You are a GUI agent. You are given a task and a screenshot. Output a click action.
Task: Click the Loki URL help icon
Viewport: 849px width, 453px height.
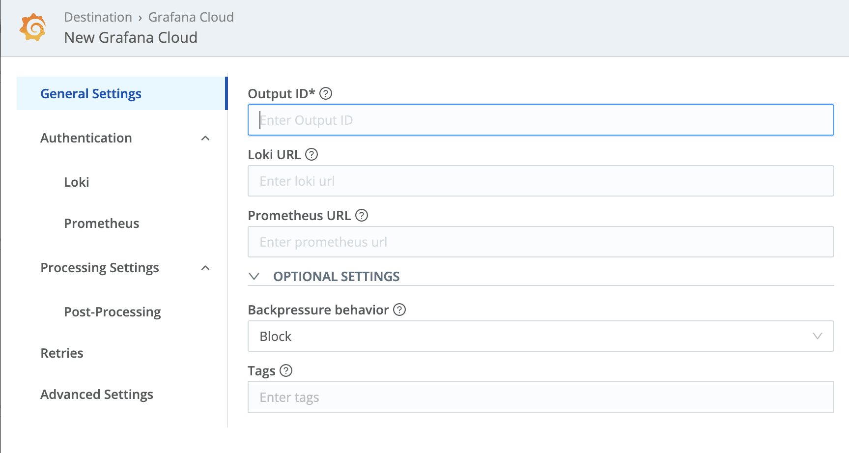311,154
